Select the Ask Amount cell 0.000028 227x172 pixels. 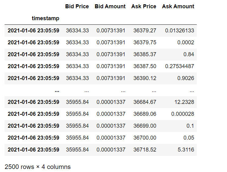click(182, 114)
